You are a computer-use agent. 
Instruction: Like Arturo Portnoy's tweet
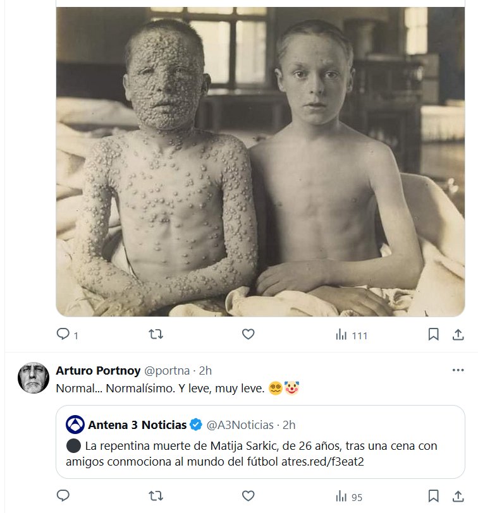(248, 496)
